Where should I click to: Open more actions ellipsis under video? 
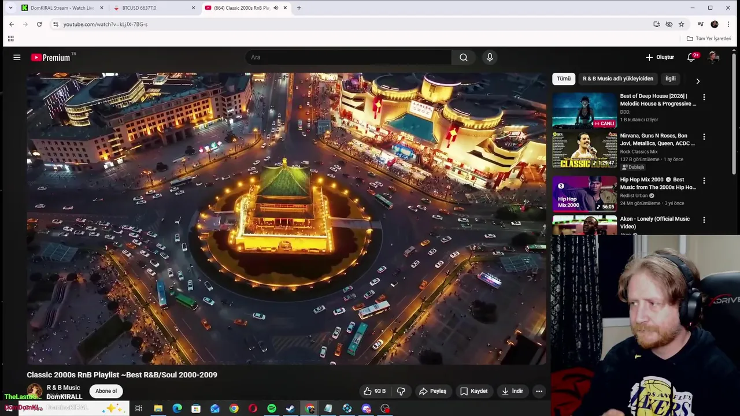click(539, 391)
